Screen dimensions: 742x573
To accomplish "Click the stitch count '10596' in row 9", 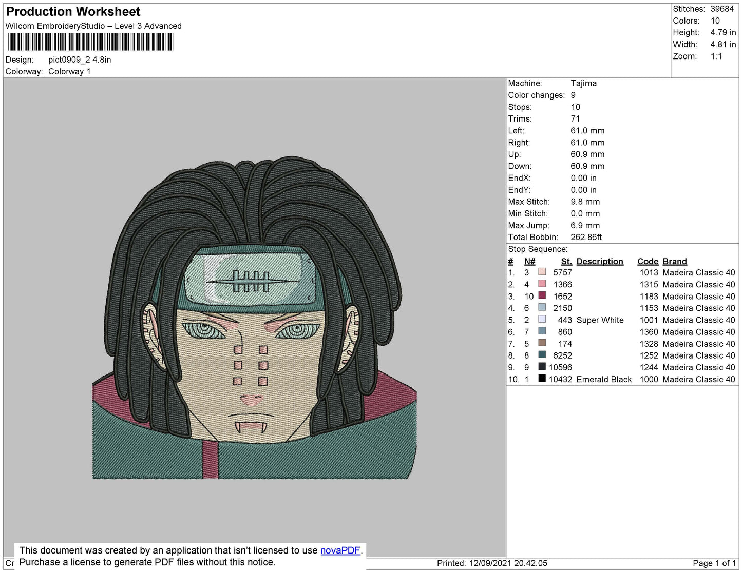I will (560, 367).
